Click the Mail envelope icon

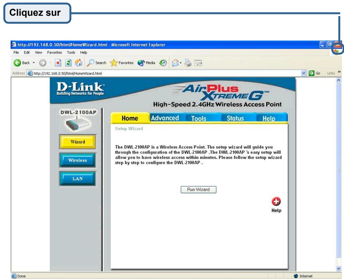point(175,63)
